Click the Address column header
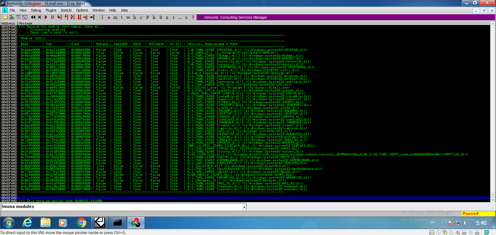 (9, 23)
